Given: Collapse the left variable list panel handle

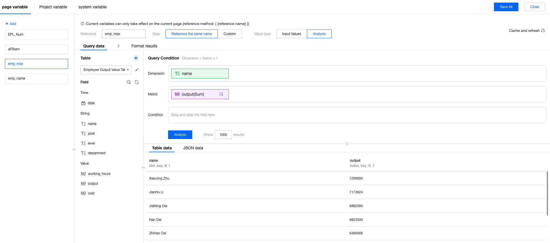Looking at the screenshot, I should tap(74, 149).
